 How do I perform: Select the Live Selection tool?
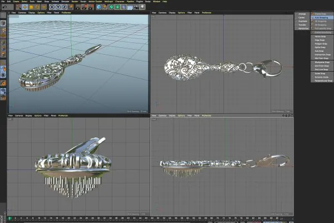[x=18, y=7]
